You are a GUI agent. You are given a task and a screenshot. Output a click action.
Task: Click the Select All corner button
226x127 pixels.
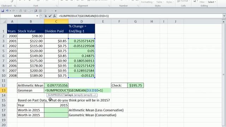(x=4, y=22)
